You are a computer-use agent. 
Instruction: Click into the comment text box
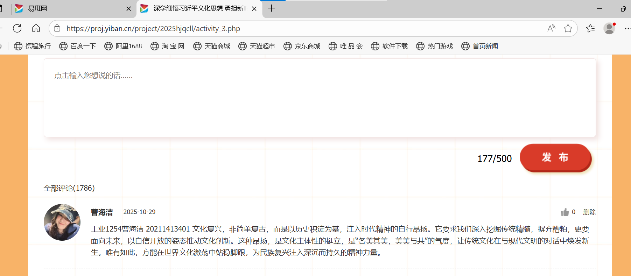(x=320, y=98)
